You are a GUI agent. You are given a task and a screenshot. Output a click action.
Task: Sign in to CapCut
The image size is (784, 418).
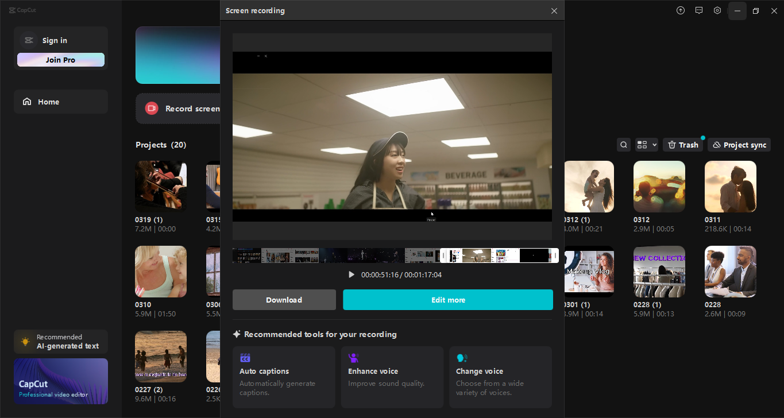(55, 40)
